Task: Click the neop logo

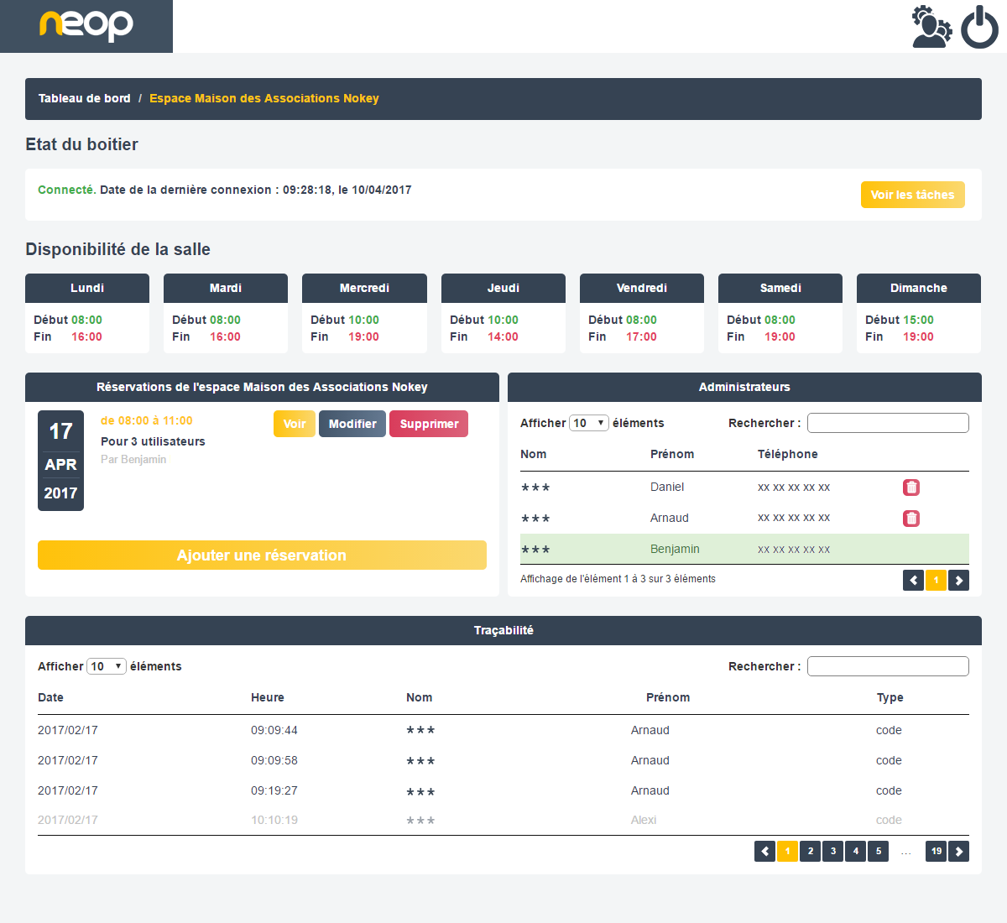Action: point(86,26)
